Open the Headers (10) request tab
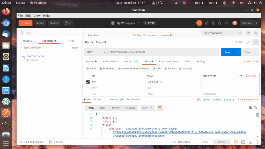 131,61
